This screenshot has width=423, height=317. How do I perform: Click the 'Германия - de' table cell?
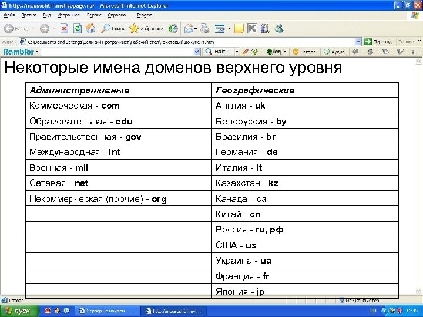(305, 152)
